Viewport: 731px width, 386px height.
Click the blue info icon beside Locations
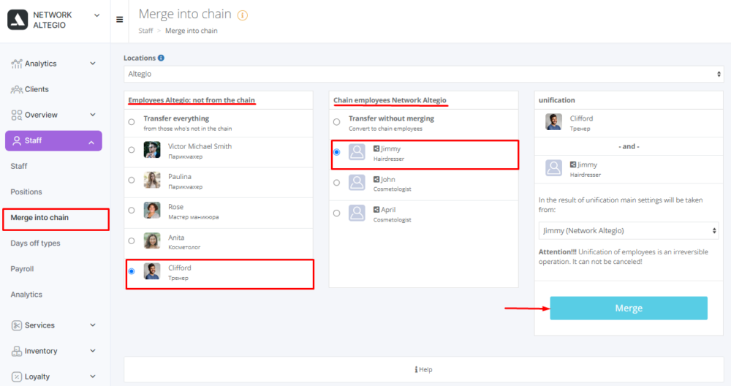[161, 58]
